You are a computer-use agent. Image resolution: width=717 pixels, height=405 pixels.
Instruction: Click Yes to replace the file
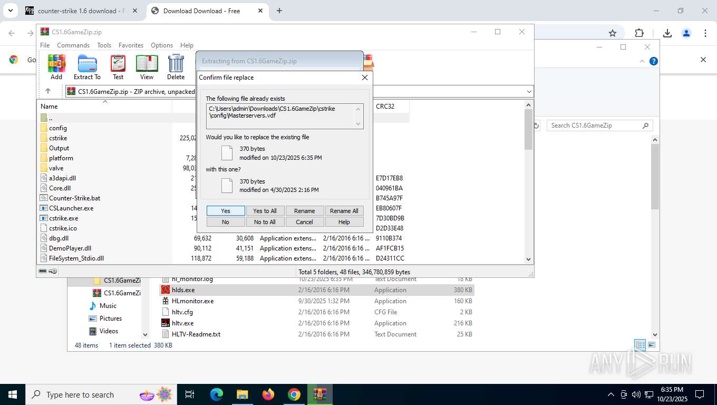click(226, 211)
